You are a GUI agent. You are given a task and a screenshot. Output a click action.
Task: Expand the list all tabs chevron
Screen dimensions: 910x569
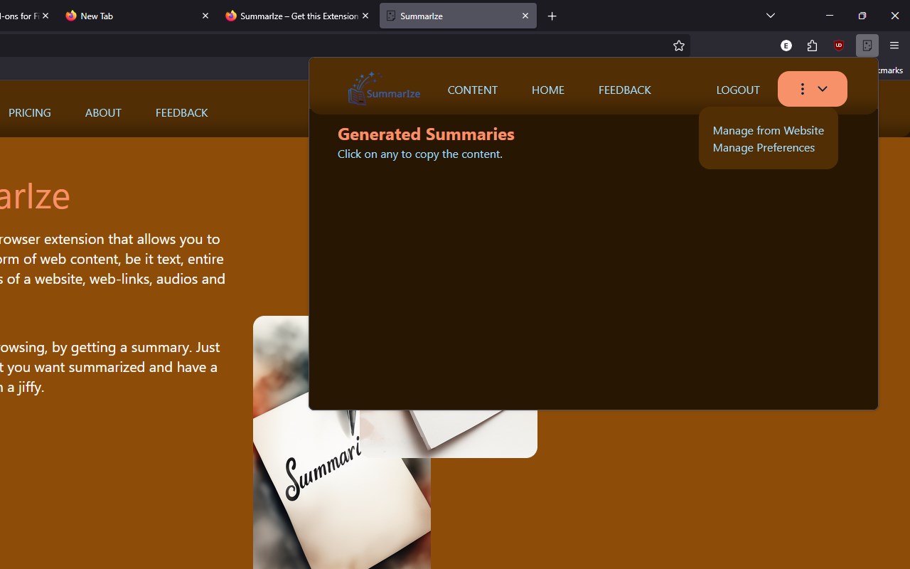(771, 16)
